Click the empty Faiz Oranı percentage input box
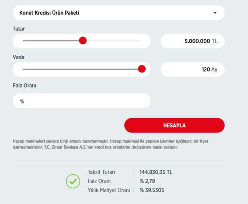The height and width of the screenshot is (204, 248). 82,101
